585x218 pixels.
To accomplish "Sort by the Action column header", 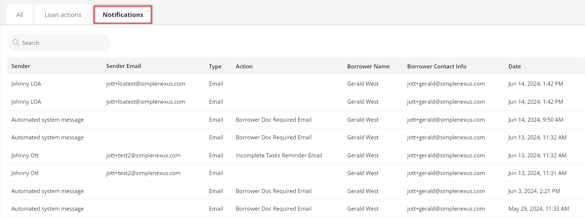I will [244, 67].
